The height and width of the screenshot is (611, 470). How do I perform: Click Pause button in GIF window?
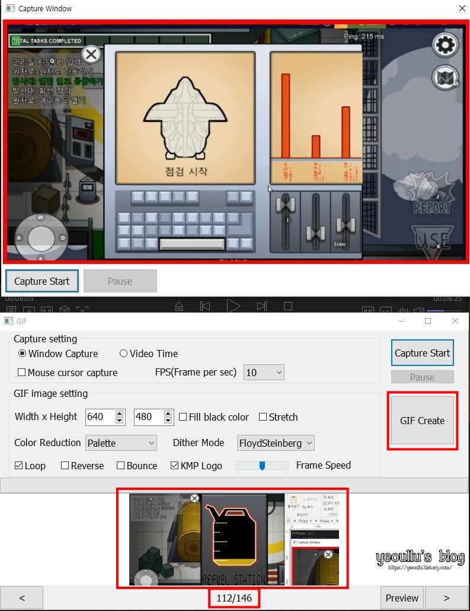click(x=422, y=377)
